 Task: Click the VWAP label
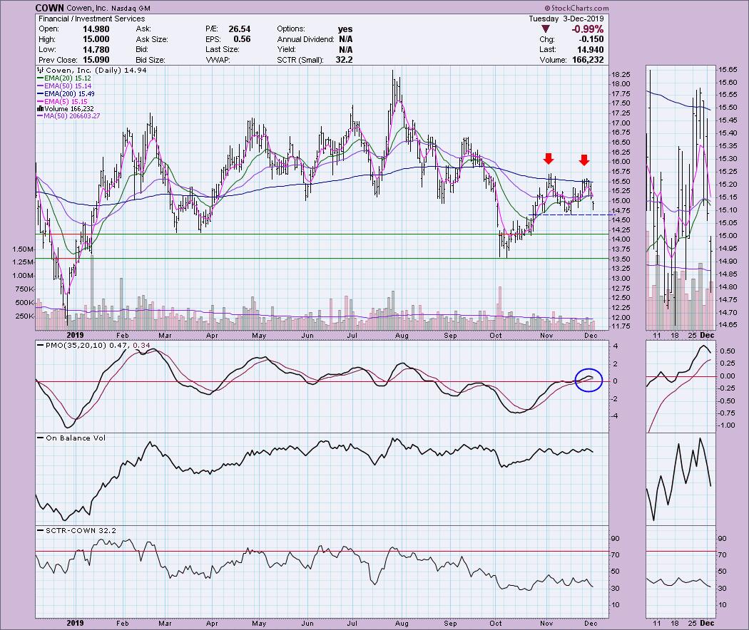pos(218,60)
